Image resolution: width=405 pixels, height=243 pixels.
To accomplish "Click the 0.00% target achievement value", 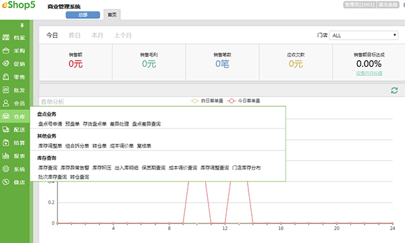I will click(x=369, y=63).
